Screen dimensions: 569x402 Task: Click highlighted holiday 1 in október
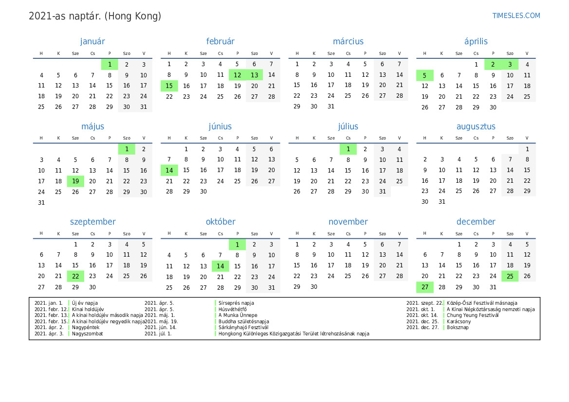pos(238,245)
